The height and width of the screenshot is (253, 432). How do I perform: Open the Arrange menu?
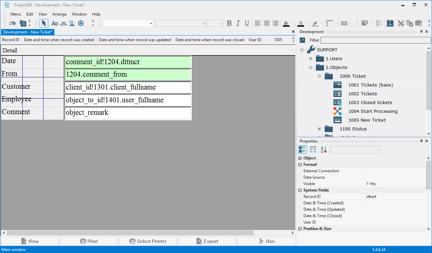click(x=59, y=14)
